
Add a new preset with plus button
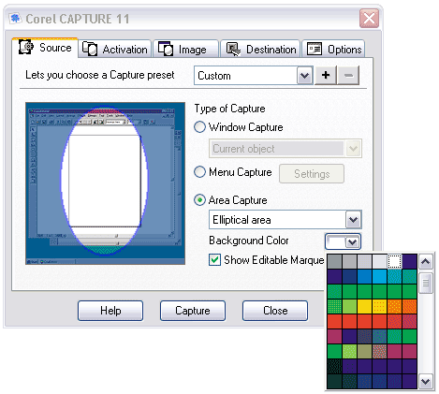point(326,75)
